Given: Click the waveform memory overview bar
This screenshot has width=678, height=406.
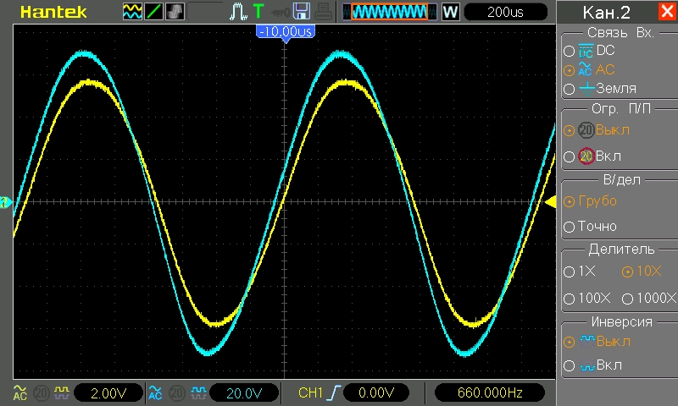Looking at the screenshot, I should [x=389, y=12].
